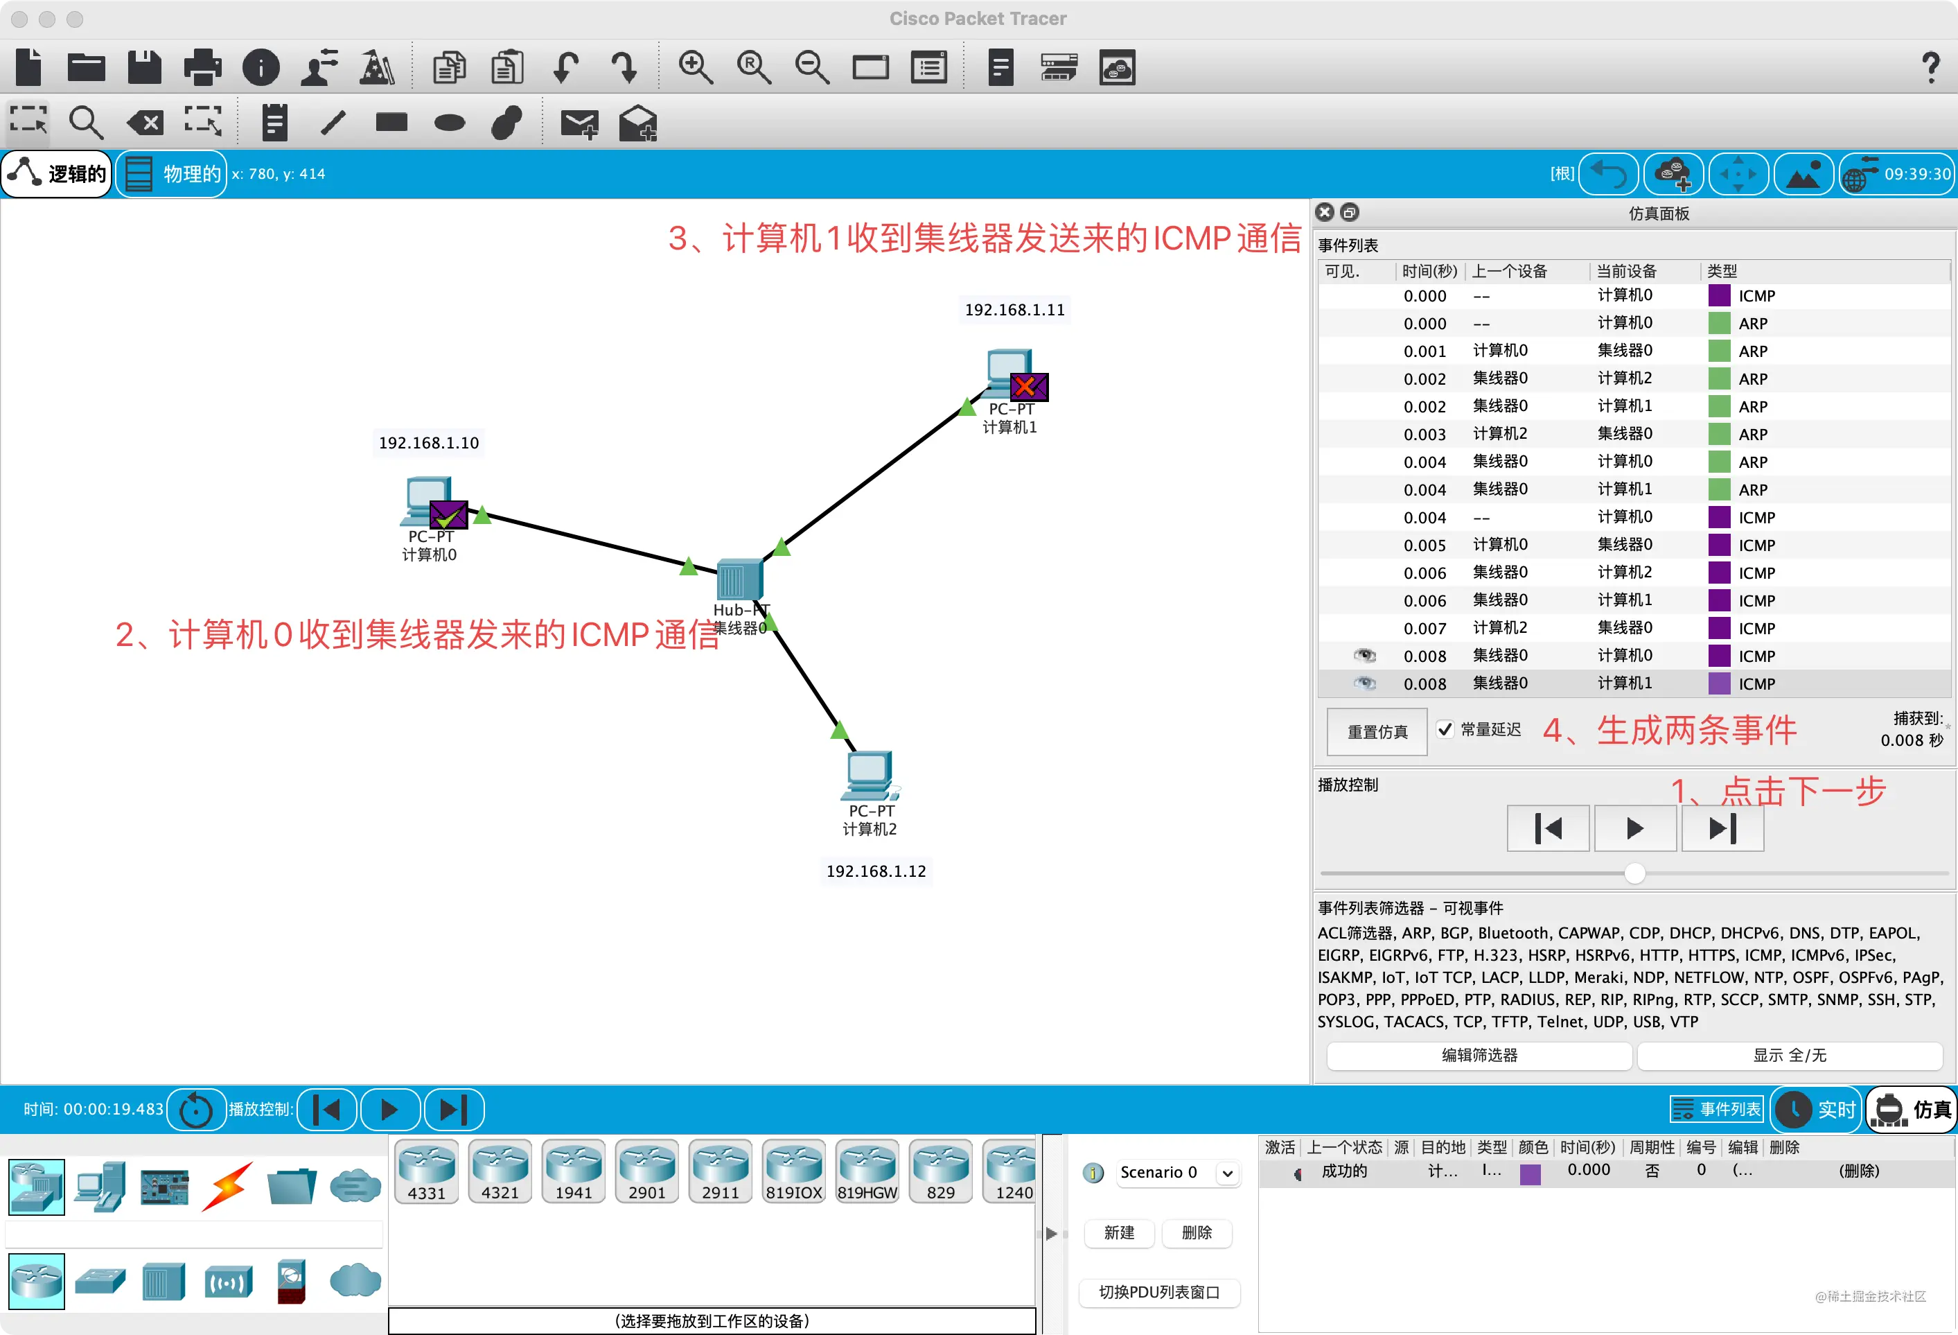Select the Inspect magnifier tool

86,122
